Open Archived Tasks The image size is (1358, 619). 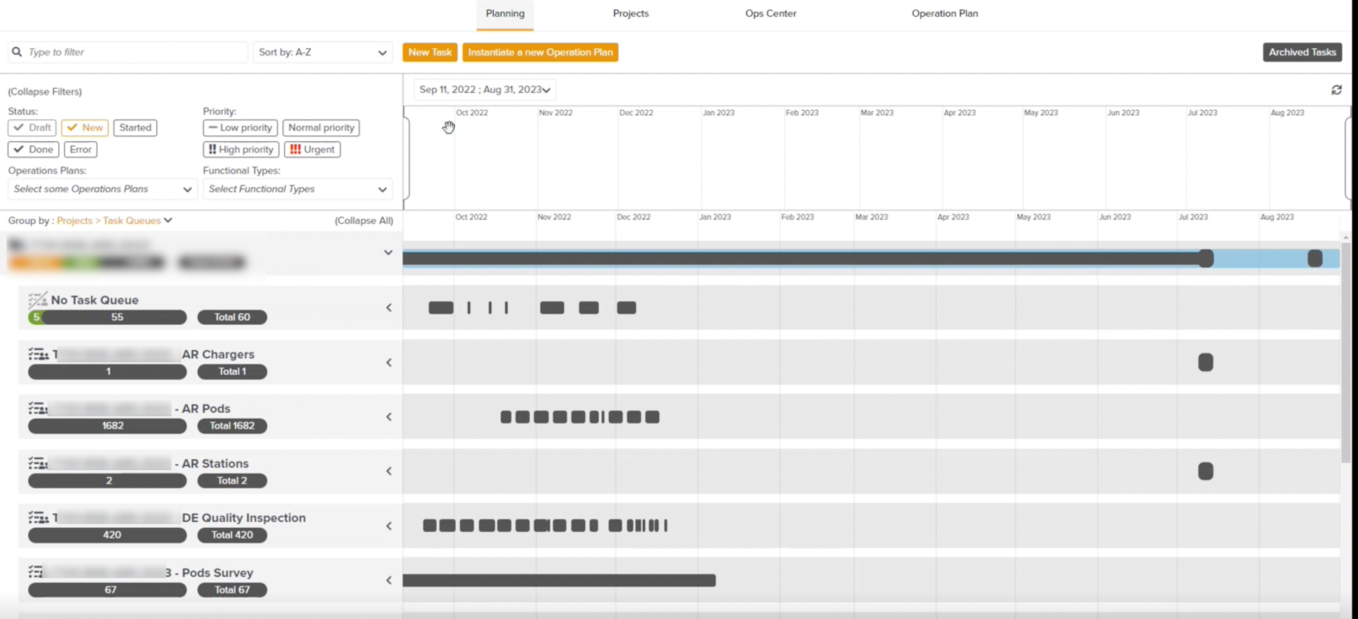pyautogui.click(x=1302, y=52)
